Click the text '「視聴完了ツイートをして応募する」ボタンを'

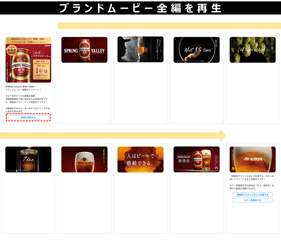(x=252, y=176)
